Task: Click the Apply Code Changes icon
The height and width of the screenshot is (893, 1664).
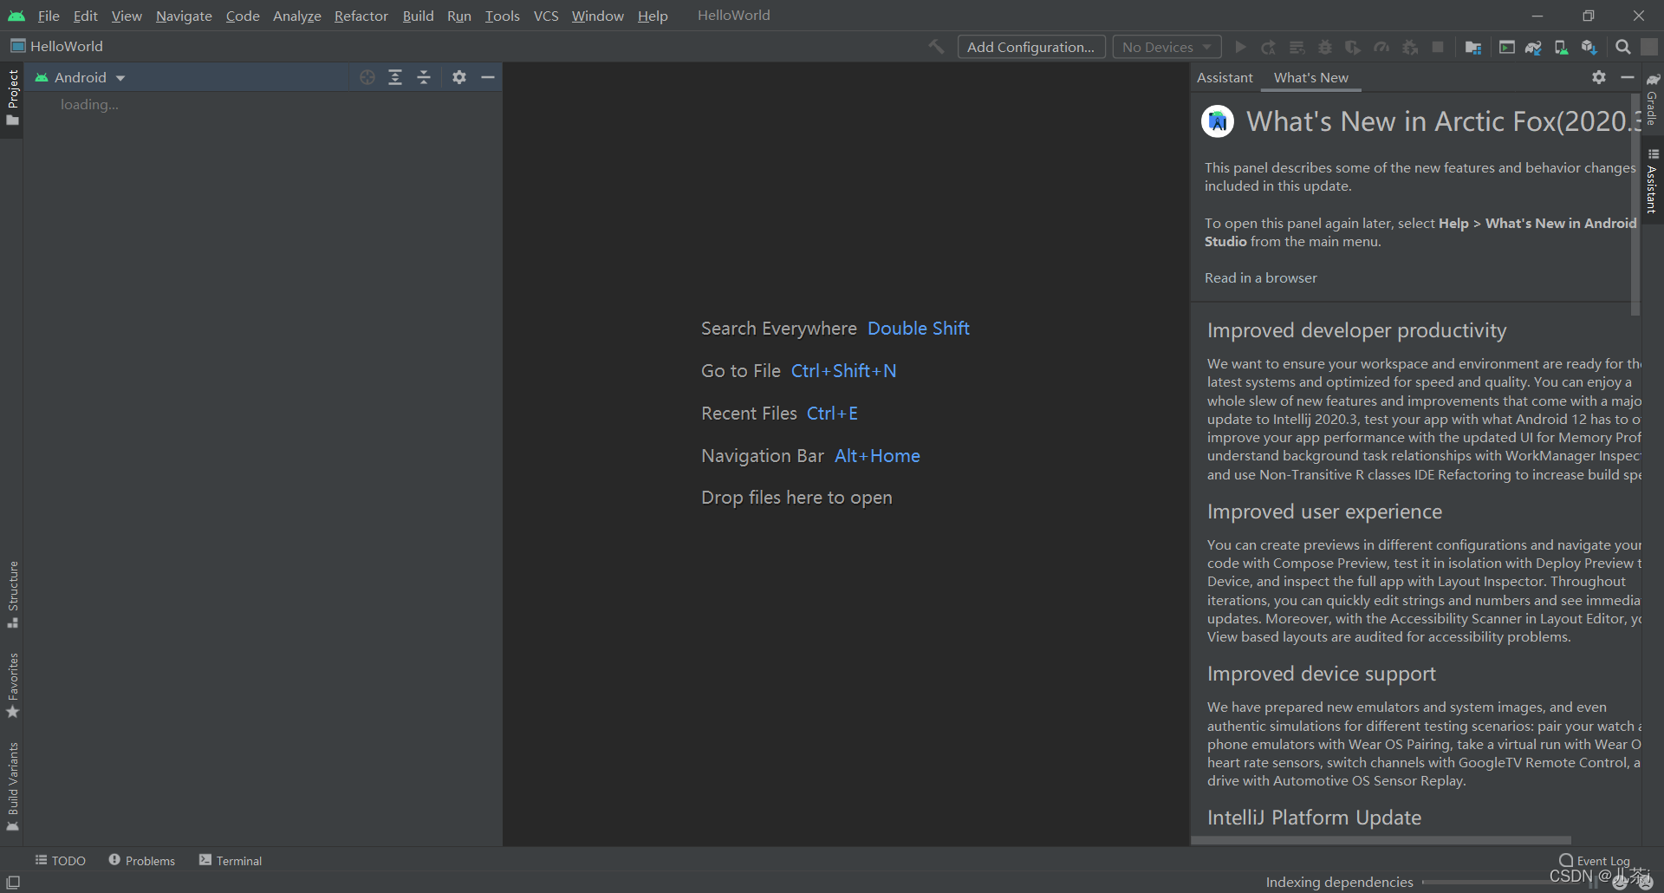Action: pos(1297,47)
